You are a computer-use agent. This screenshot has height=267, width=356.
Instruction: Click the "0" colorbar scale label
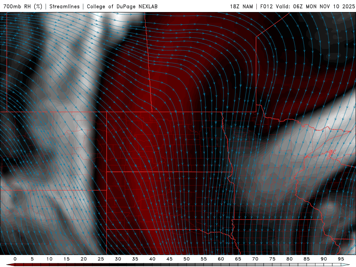tap(15, 259)
